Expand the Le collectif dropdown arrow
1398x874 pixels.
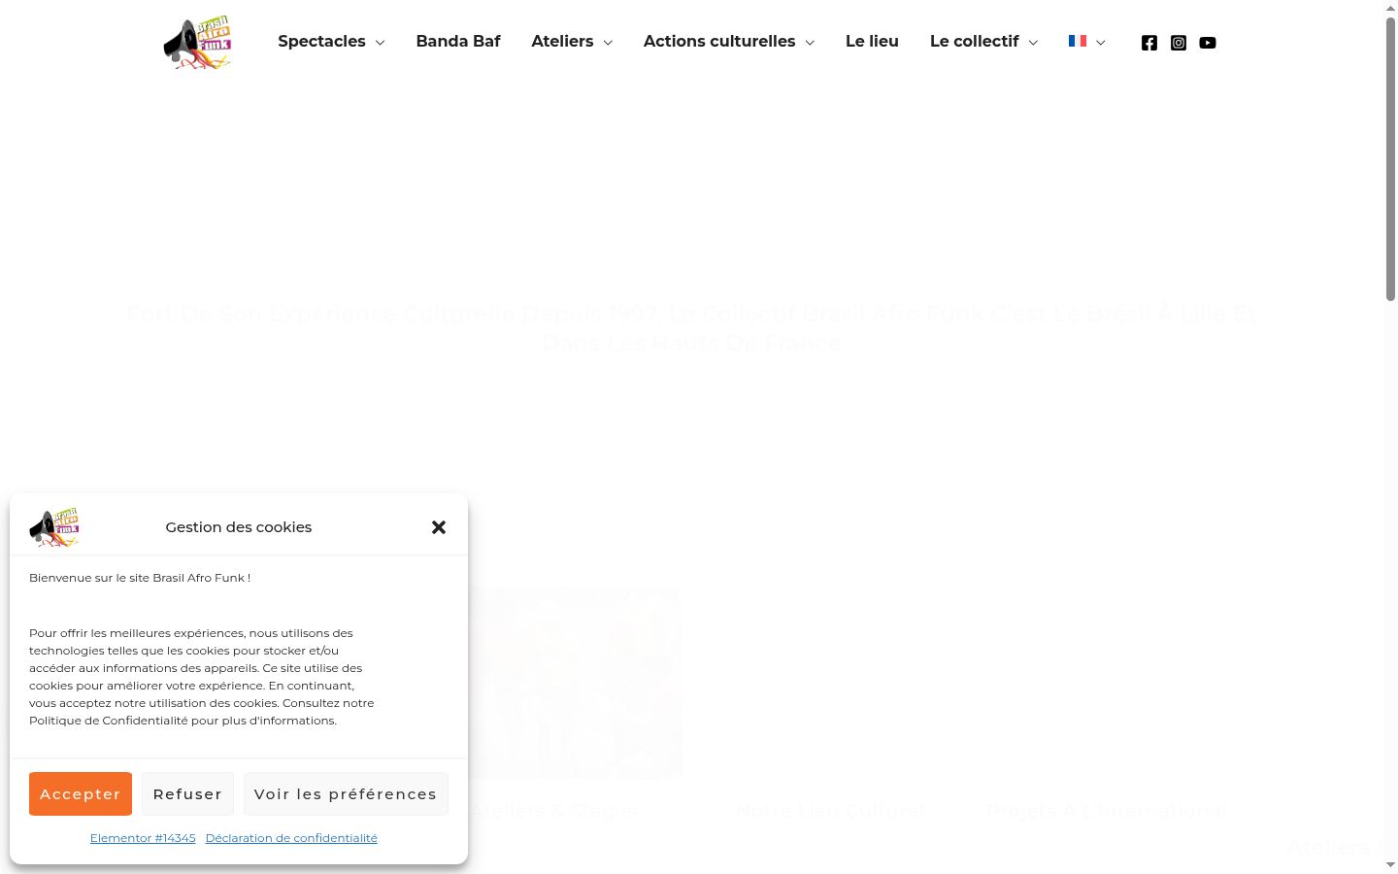[x=1033, y=43]
